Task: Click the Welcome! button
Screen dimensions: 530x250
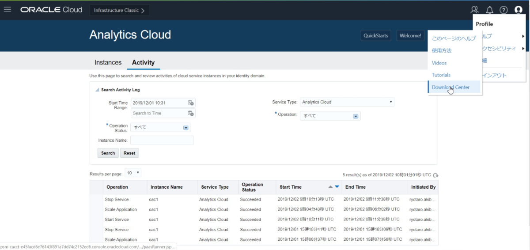Action: (410, 35)
